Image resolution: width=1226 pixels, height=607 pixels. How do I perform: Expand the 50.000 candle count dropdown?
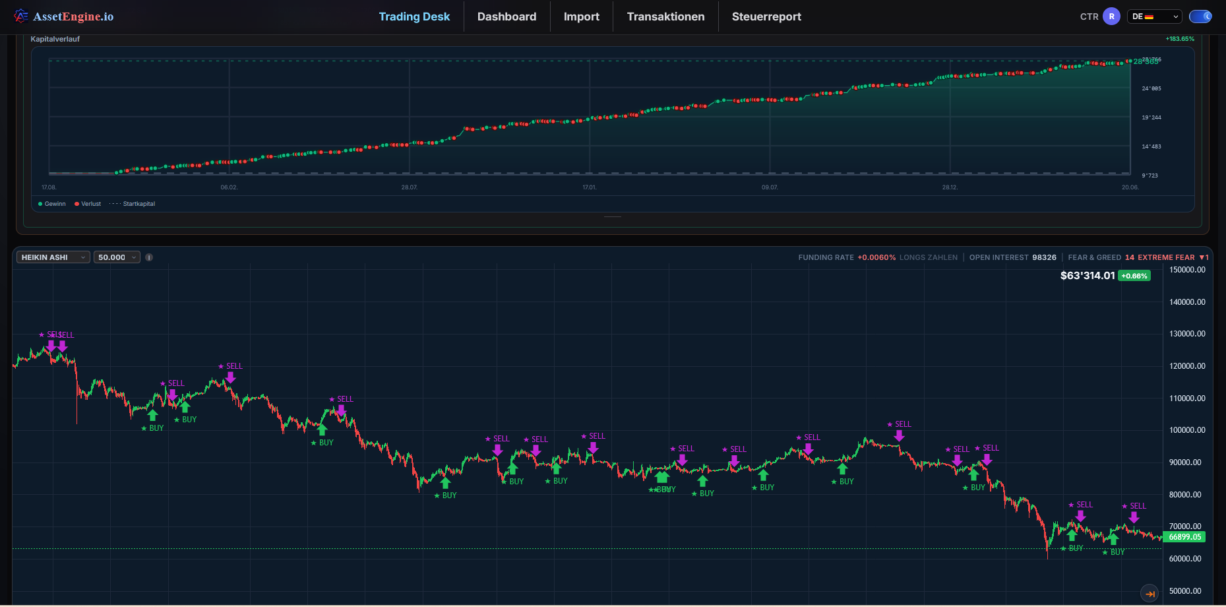tap(117, 257)
